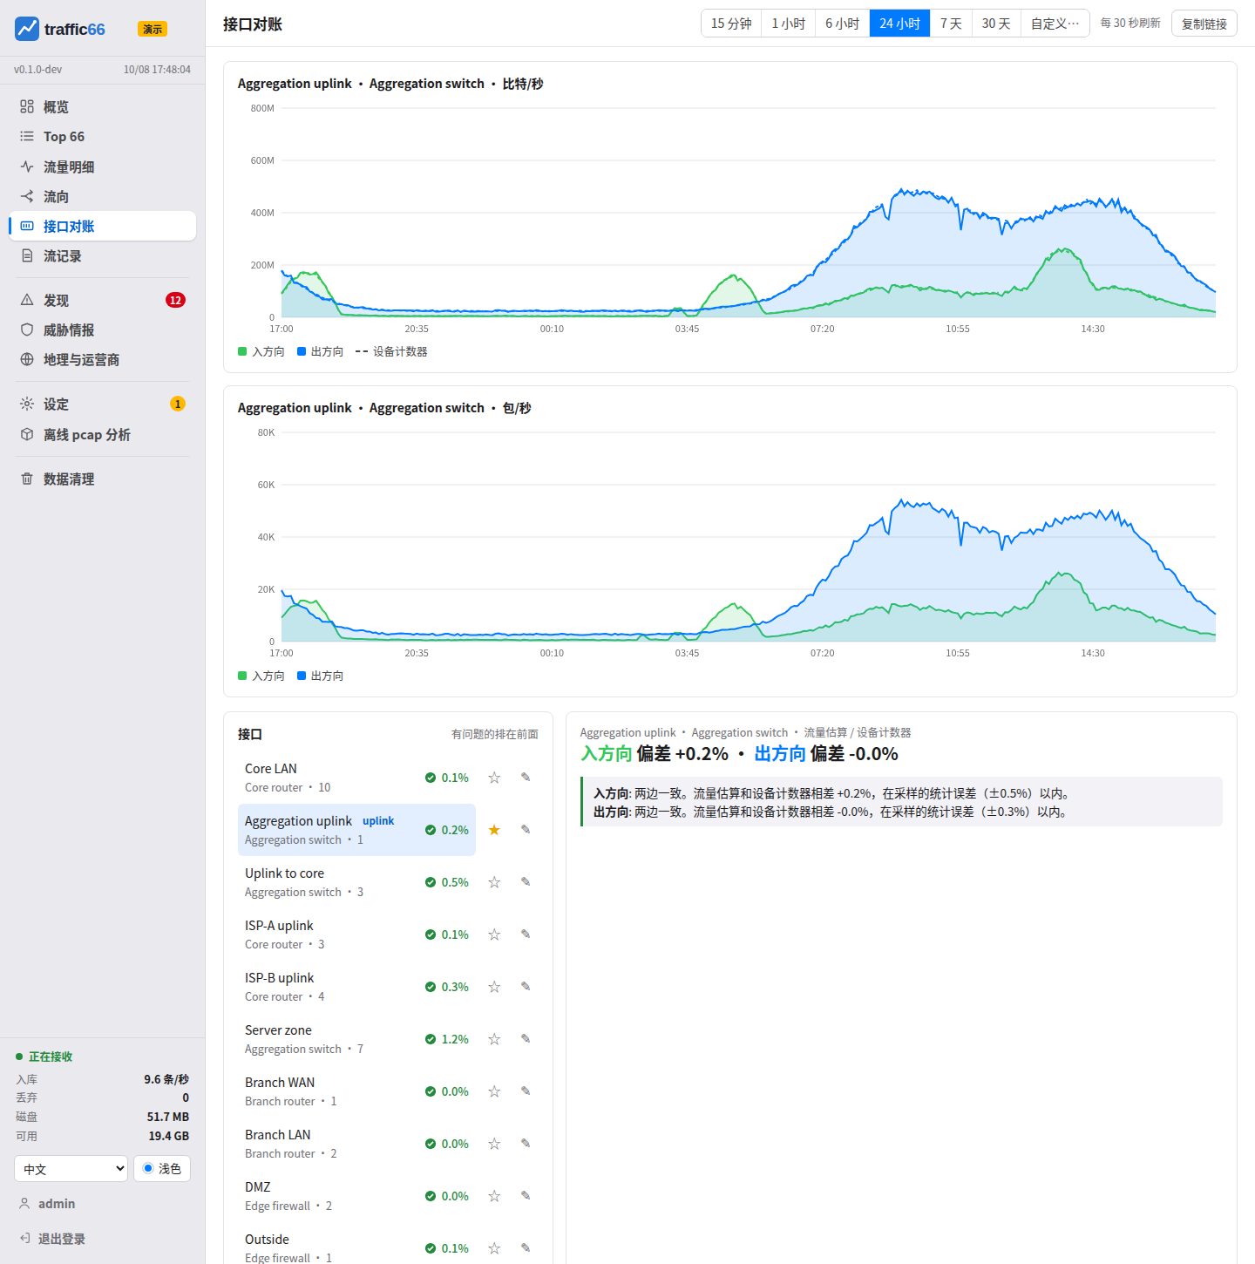
Task: Select the 15 分钟 time range
Action: click(731, 24)
